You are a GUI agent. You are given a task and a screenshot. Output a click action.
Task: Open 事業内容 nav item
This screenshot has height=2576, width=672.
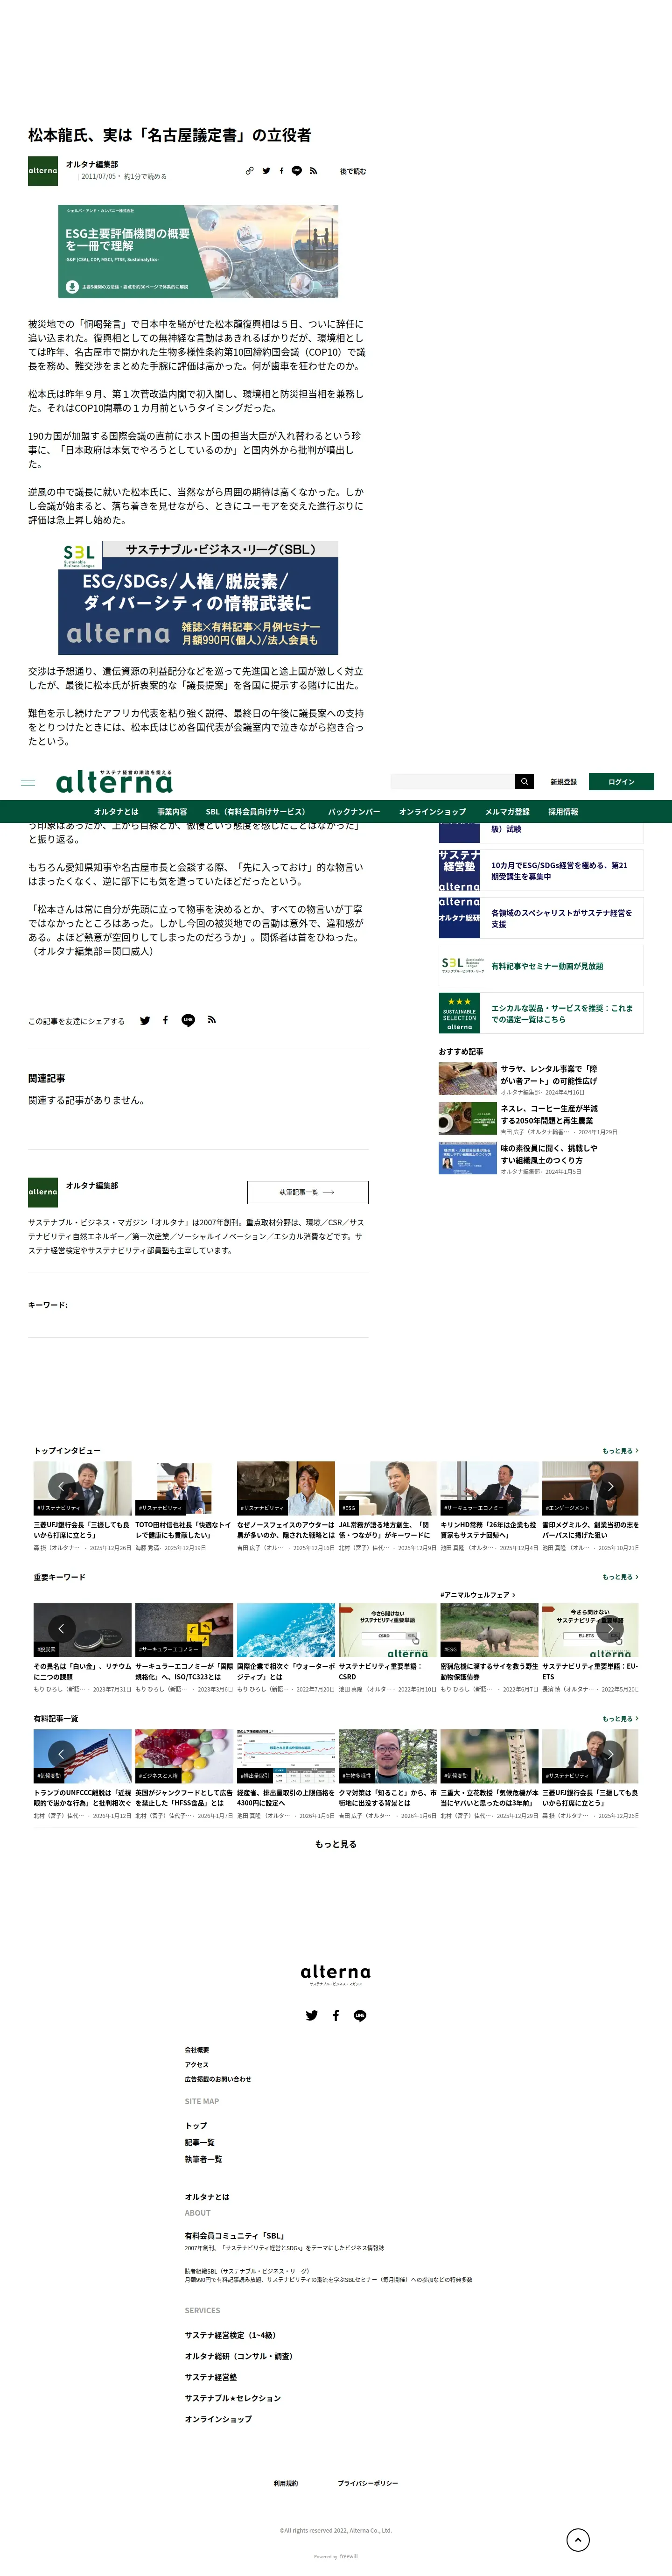172,812
